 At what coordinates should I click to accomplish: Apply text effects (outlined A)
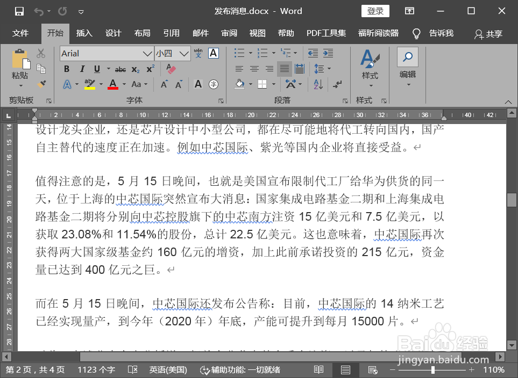click(x=67, y=84)
